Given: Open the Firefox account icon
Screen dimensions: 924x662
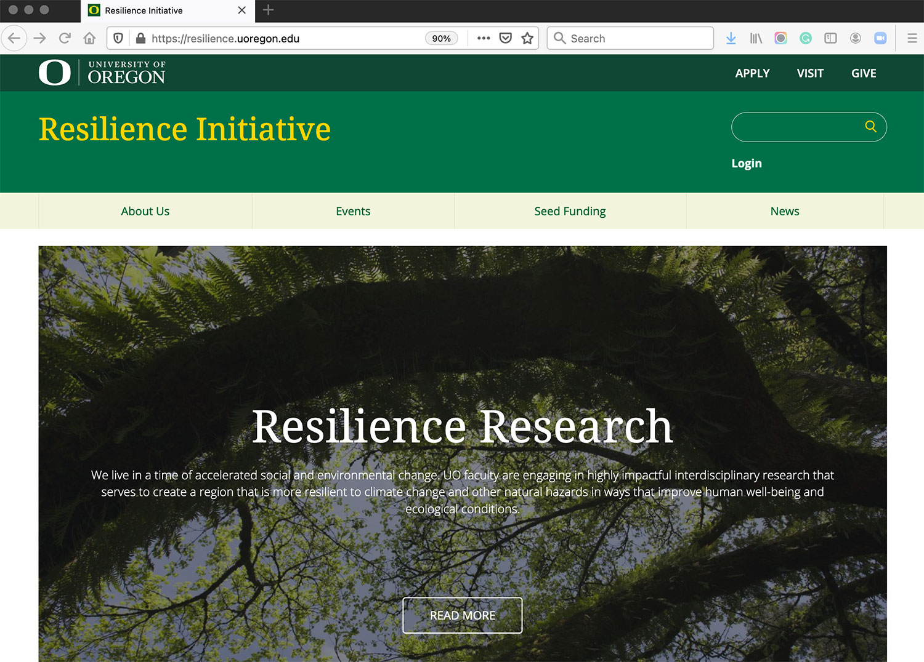Looking at the screenshot, I should 856,38.
